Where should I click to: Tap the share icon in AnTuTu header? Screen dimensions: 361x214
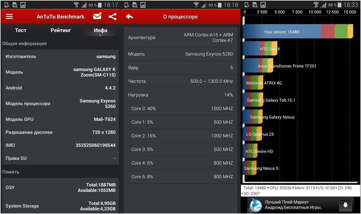pos(112,17)
